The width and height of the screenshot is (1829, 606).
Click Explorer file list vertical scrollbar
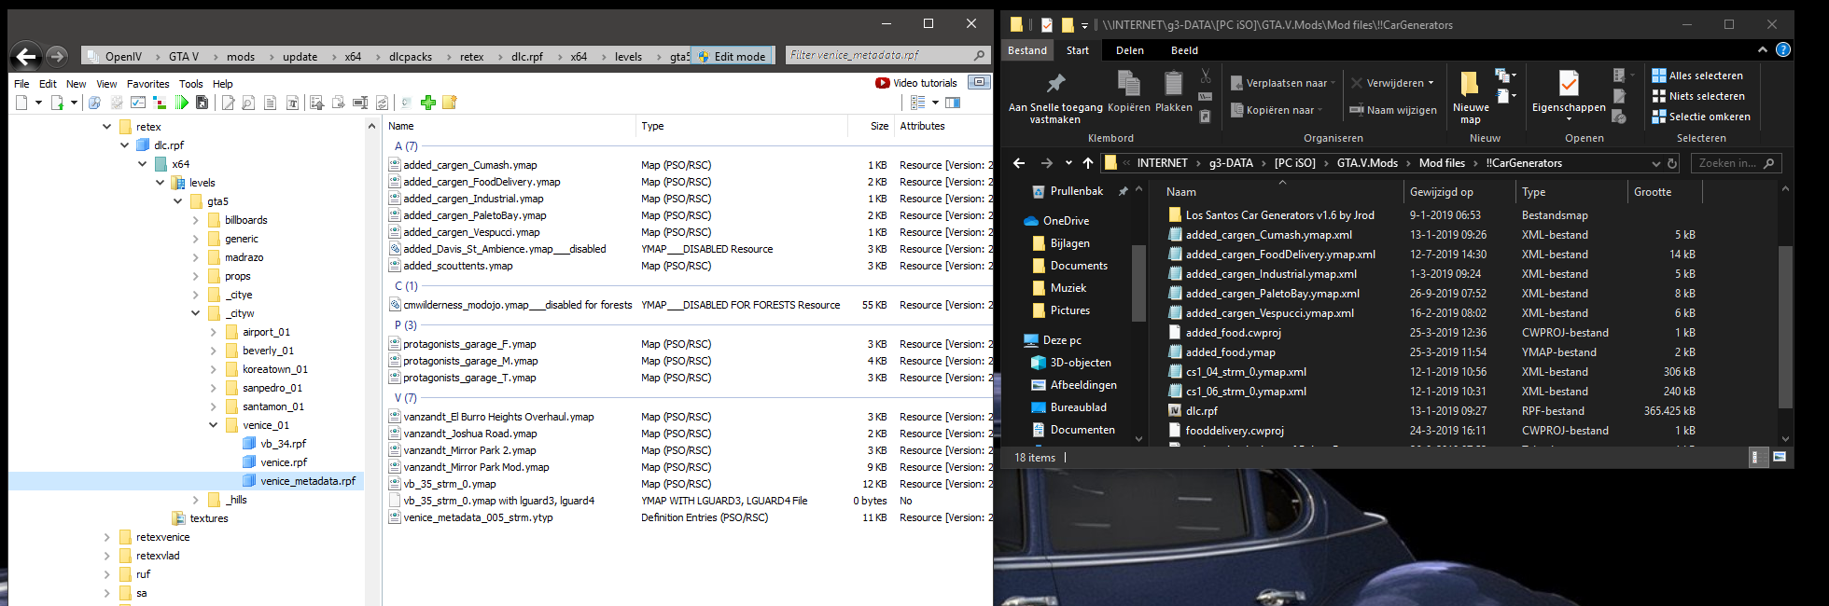[x=1785, y=326]
